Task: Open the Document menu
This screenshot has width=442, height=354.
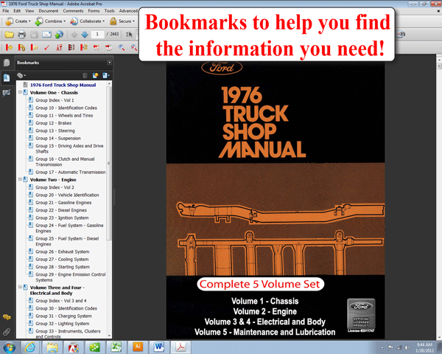Action: (49, 11)
